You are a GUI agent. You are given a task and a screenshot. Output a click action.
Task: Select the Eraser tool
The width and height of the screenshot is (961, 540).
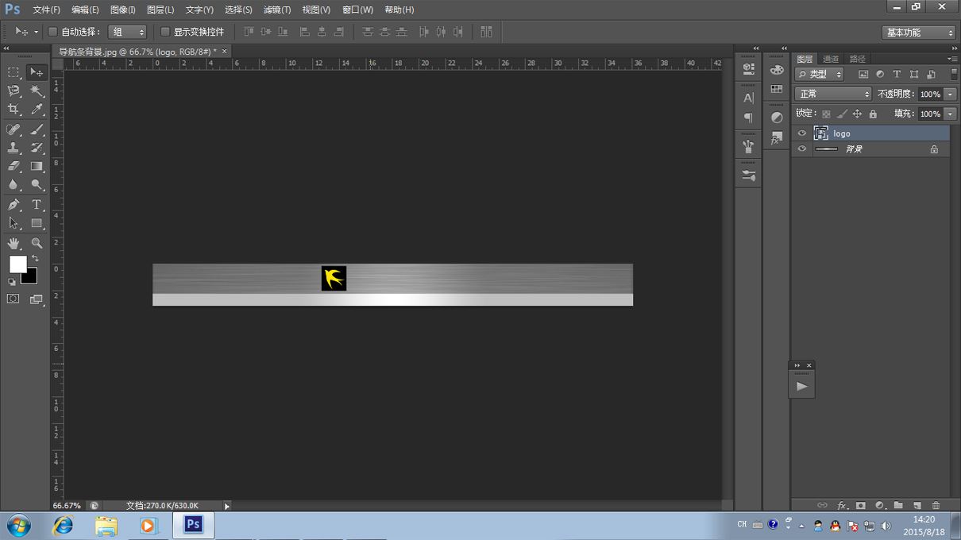point(14,166)
